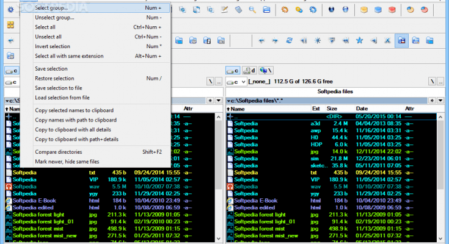The height and width of the screenshot is (244, 449).
Task: Choose Copy selected names to clipboard
Action: 96,110
